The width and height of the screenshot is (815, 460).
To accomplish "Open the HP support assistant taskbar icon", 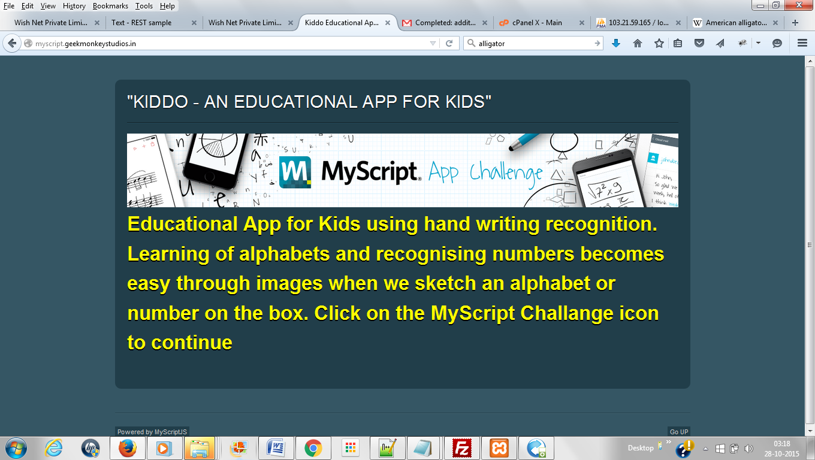I will coord(90,448).
